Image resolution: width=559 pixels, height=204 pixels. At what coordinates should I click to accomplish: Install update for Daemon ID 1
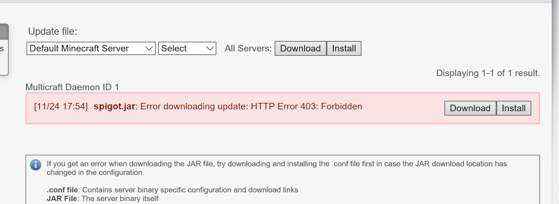pyautogui.click(x=514, y=108)
